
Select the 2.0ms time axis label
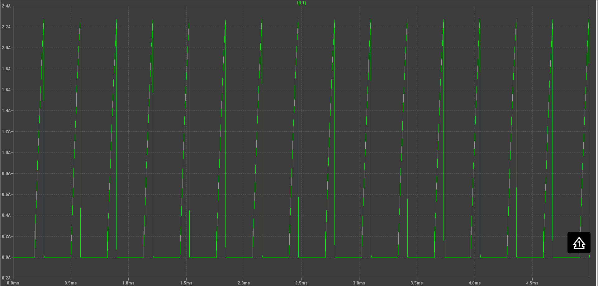(x=244, y=283)
